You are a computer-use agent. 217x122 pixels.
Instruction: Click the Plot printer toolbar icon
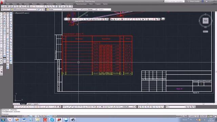11,6
